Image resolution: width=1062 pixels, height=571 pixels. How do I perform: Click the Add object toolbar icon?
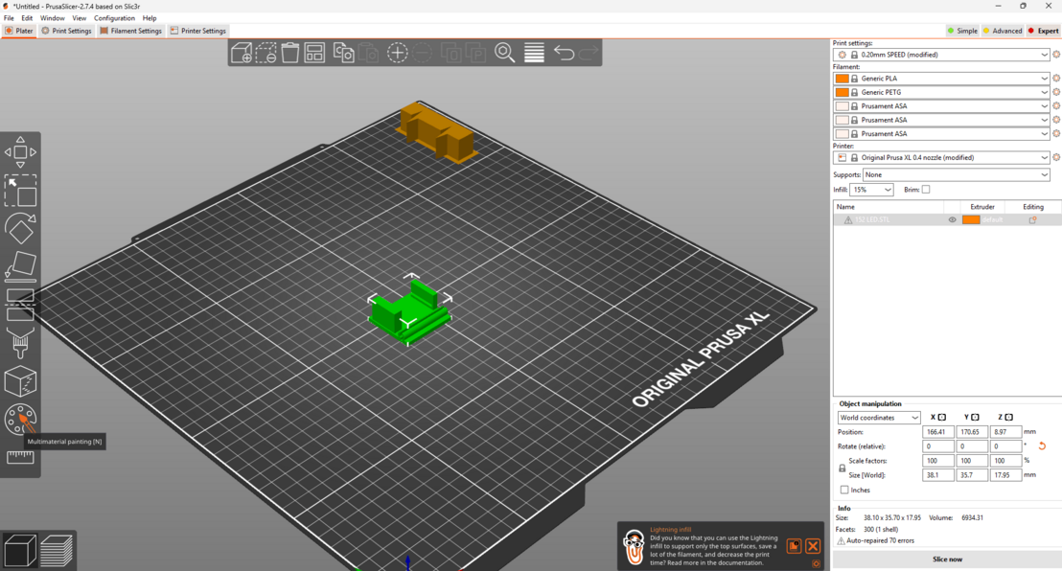click(241, 54)
